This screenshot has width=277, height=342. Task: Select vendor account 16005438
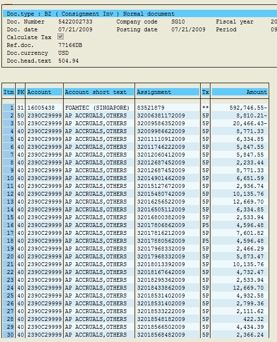(41, 108)
